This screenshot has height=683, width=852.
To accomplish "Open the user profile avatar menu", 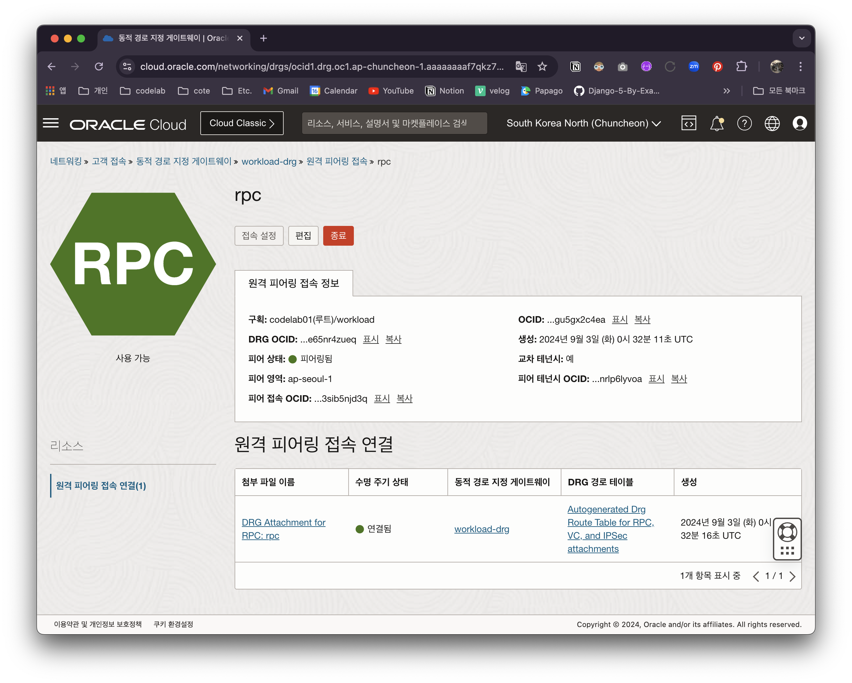I will coord(799,123).
